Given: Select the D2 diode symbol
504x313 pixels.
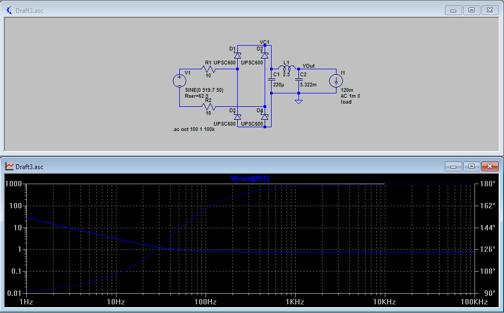Looking at the screenshot, I should 264,55.
